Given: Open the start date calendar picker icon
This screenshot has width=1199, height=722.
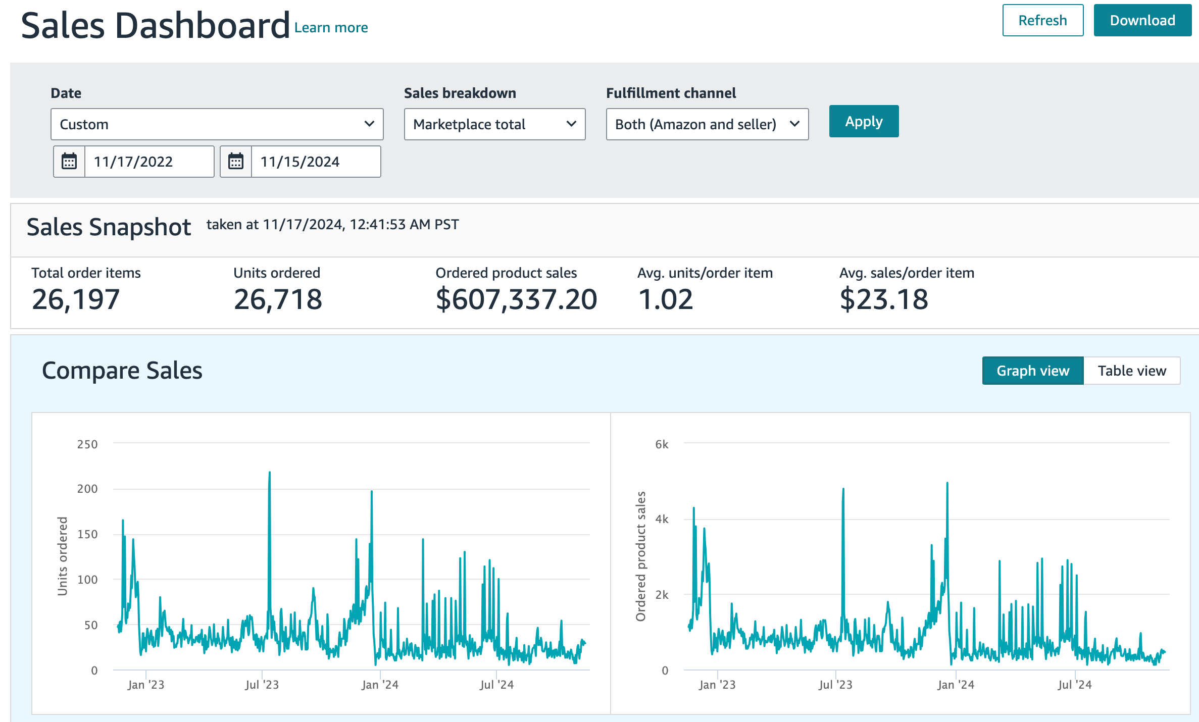Looking at the screenshot, I should click(x=69, y=162).
